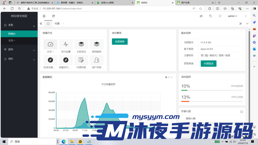Expand the 资料 sidebar section
This screenshot has height=145, width=258.
click(19, 59)
